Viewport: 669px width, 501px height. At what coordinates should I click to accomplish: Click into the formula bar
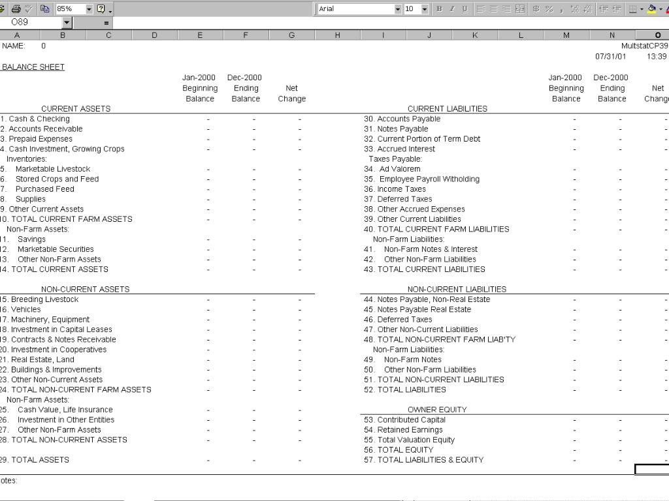point(391,23)
